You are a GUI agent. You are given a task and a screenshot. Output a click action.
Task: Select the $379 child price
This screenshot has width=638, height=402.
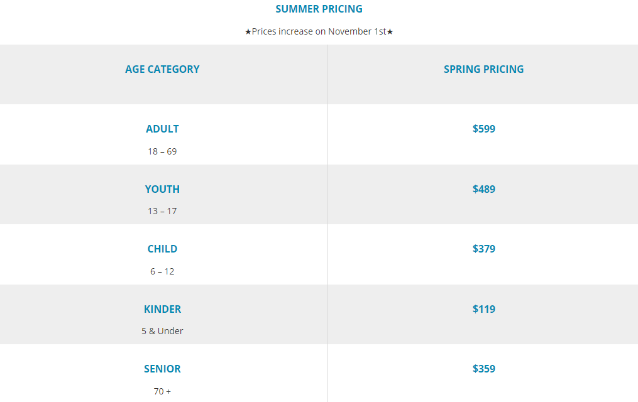[483, 249]
